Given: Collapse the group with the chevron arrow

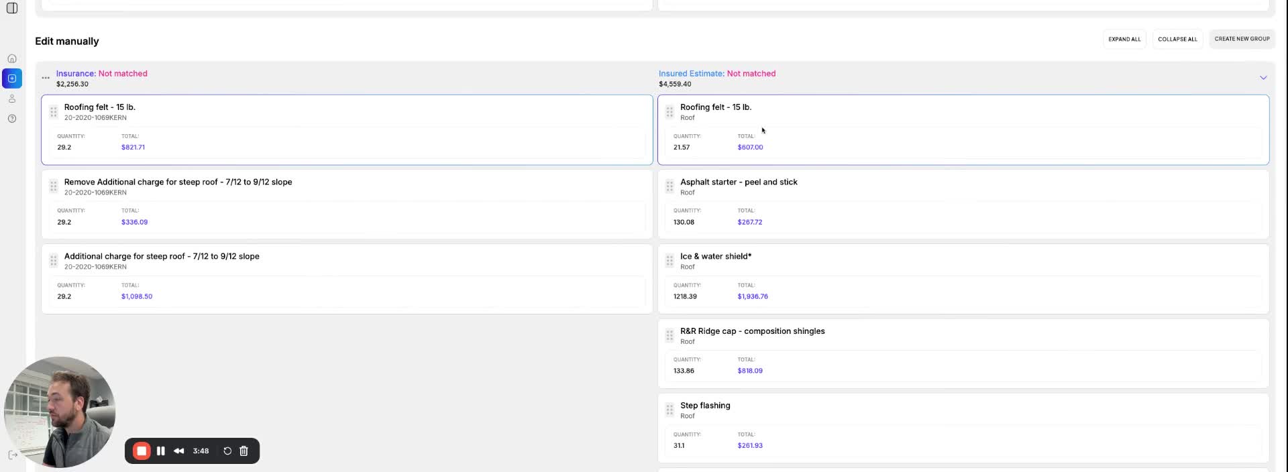Looking at the screenshot, I should point(1263,78).
